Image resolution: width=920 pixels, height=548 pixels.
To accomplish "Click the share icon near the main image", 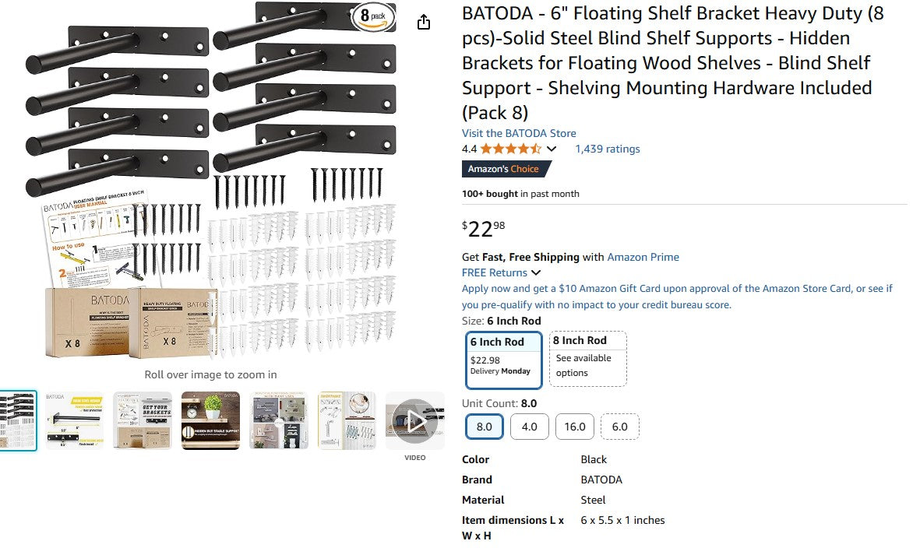I will tap(423, 23).
